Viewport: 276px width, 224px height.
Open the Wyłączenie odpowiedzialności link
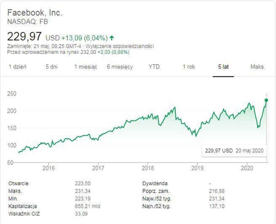120,46
